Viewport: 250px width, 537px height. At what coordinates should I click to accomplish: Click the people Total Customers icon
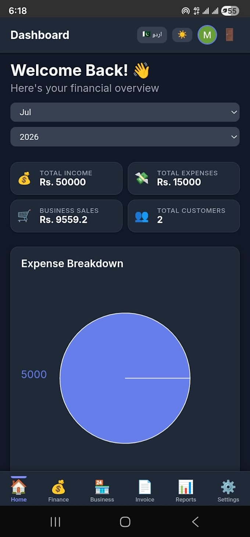(x=142, y=216)
